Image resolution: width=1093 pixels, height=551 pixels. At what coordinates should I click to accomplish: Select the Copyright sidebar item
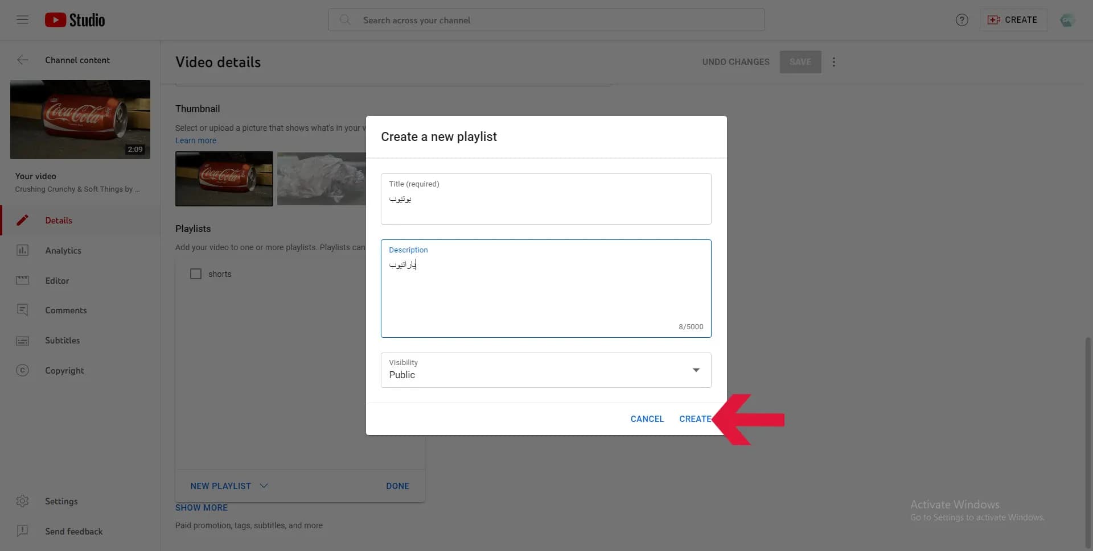64,370
